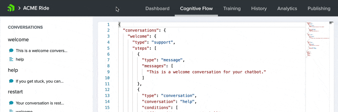The image size is (338, 112).
Task: Click the "conversation" value on line 13
Action: tap(178, 96)
